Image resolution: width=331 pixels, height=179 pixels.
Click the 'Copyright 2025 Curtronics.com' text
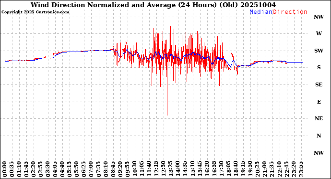[35, 12]
